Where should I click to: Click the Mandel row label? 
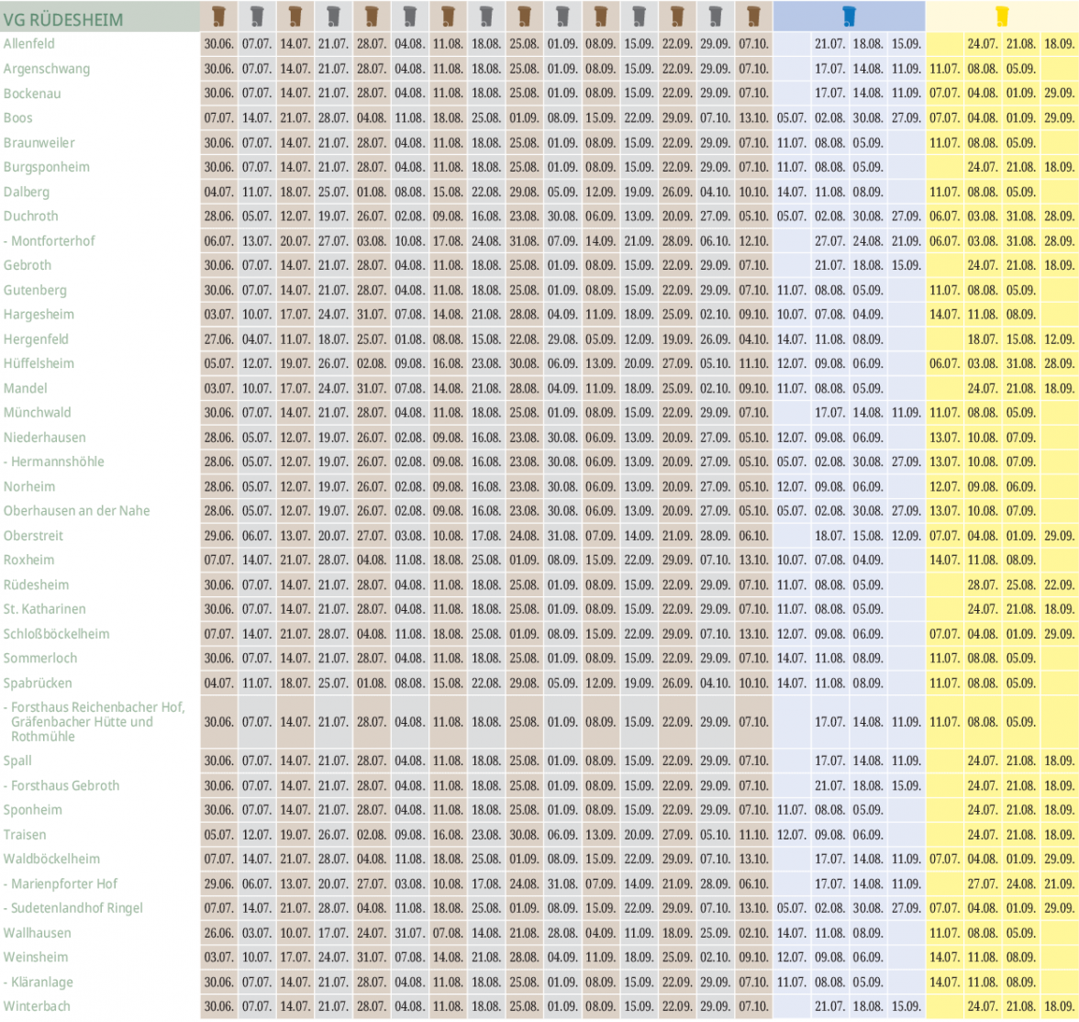click(26, 388)
